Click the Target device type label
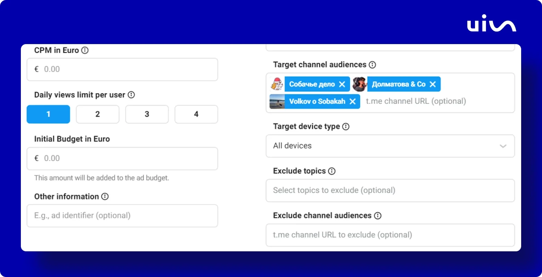The width and height of the screenshot is (542, 277). click(306, 126)
